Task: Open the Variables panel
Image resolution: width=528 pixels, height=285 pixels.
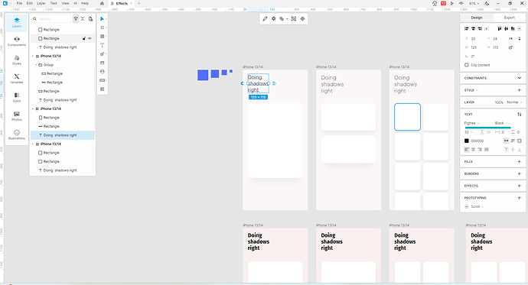Action: 17,79
